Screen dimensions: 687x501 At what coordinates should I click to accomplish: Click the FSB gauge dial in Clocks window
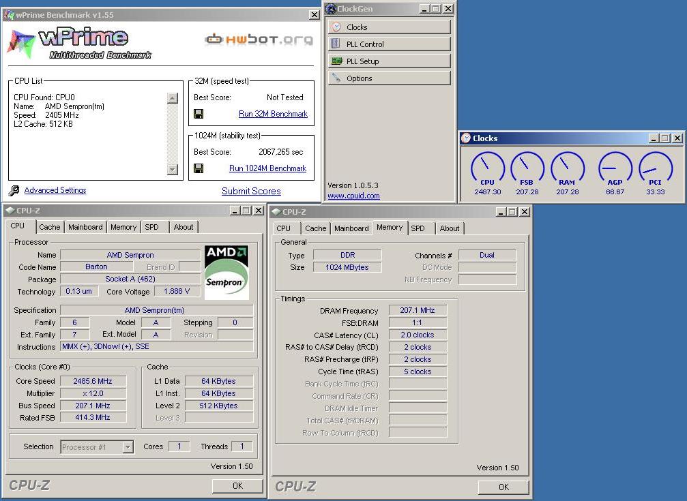pyautogui.click(x=527, y=166)
